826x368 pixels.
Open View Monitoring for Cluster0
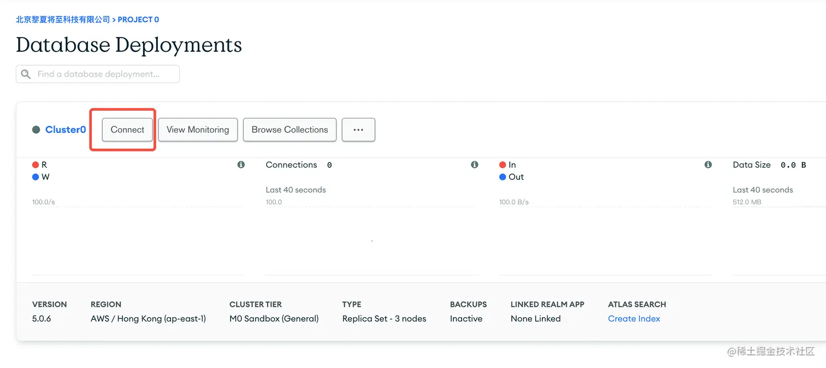(198, 130)
